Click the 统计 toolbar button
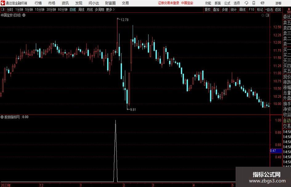 tap(234, 10)
